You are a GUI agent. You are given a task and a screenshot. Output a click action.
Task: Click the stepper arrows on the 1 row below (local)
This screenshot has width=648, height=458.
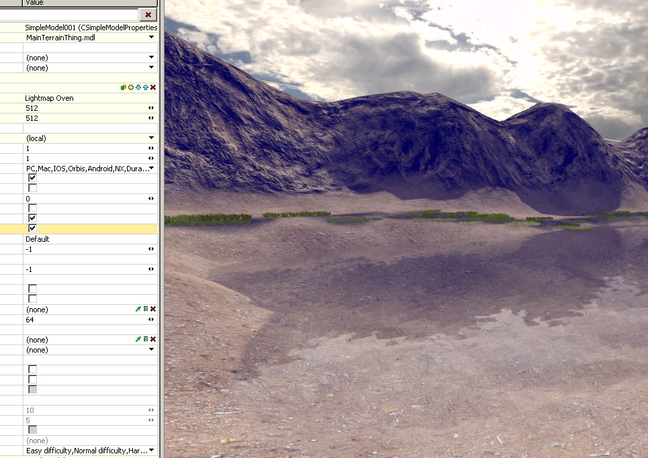151,148
